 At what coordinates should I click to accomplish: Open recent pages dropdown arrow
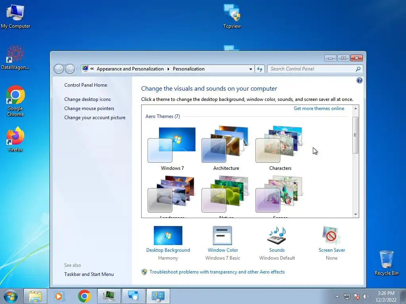pyautogui.click(x=77, y=69)
